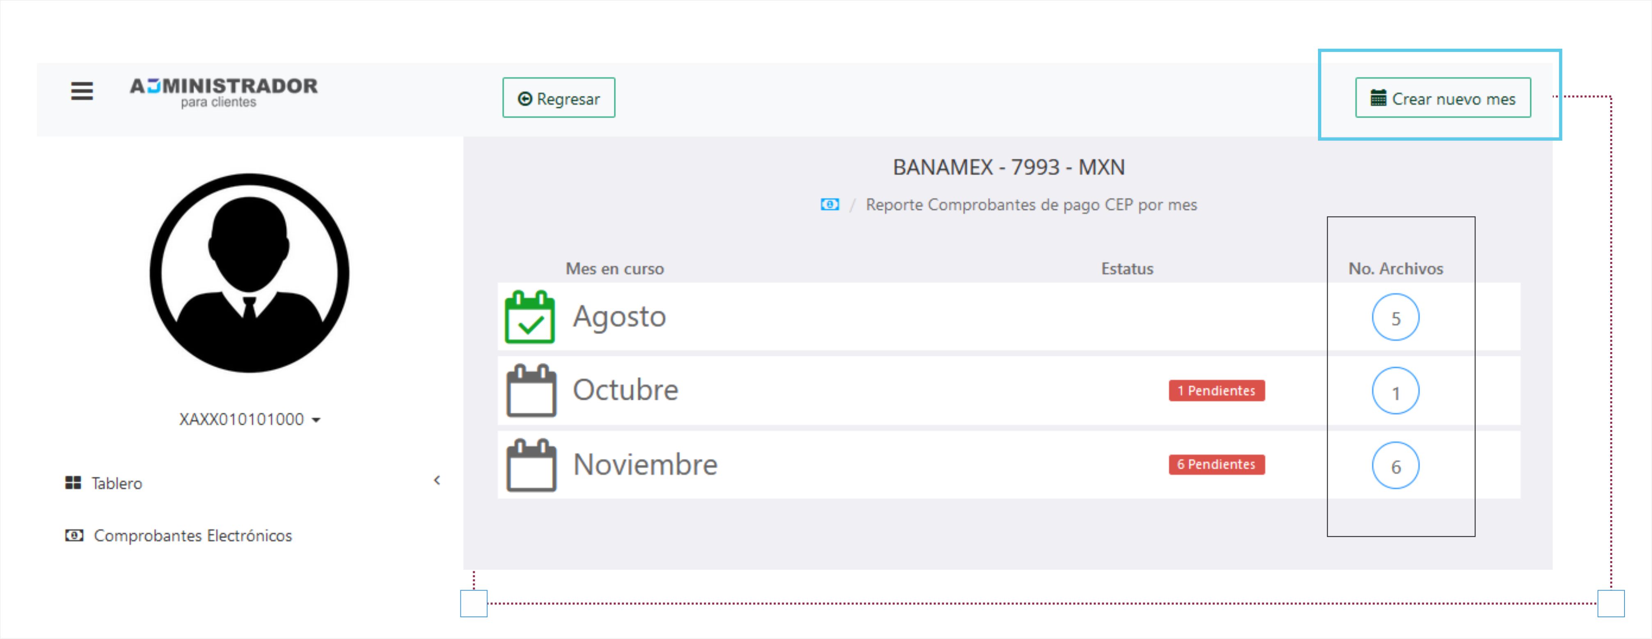Click the green checked Agosto calendar icon

click(x=530, y=317)
